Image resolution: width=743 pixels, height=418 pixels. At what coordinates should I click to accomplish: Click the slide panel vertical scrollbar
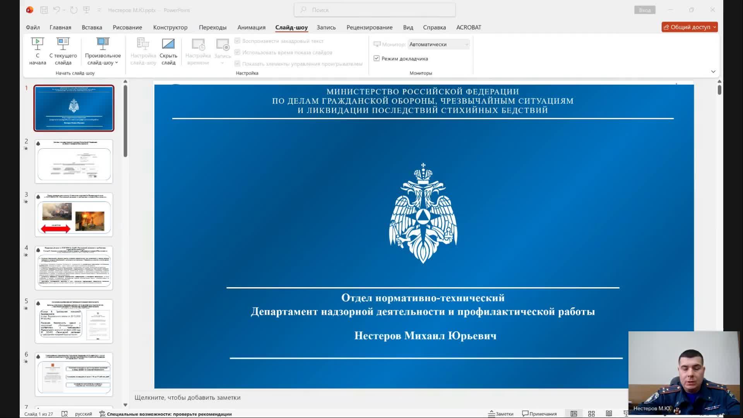[125, 121]
